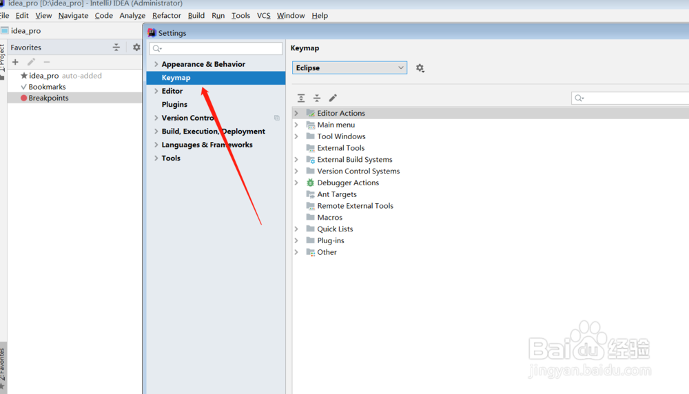Screen dimensions: 689x394
Task: Click the Quick Lists folder icon
Action: [x=311, y=229]
